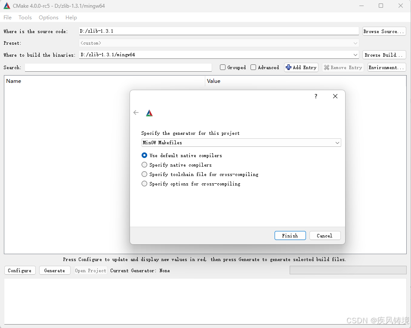
Task: Click the Configure button
Action: click(20, 270)
